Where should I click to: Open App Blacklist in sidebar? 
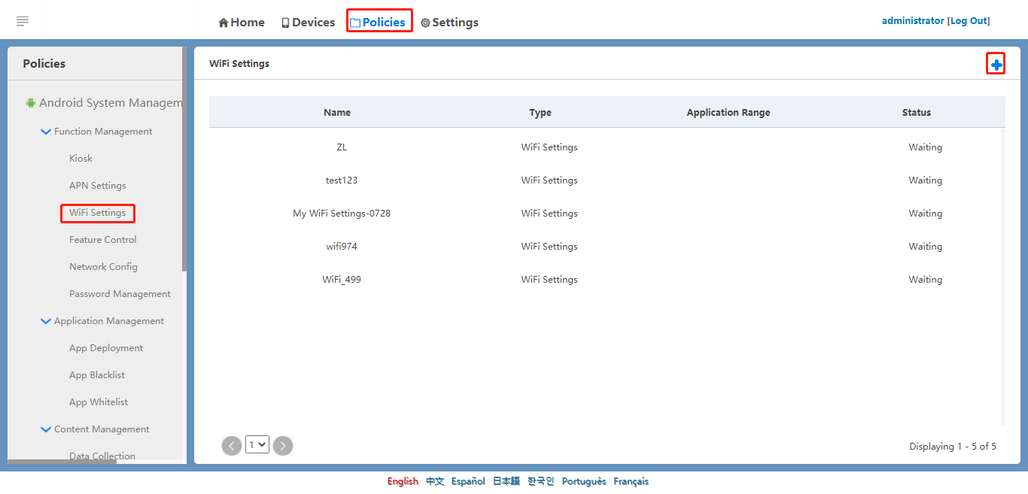(97, 375)
